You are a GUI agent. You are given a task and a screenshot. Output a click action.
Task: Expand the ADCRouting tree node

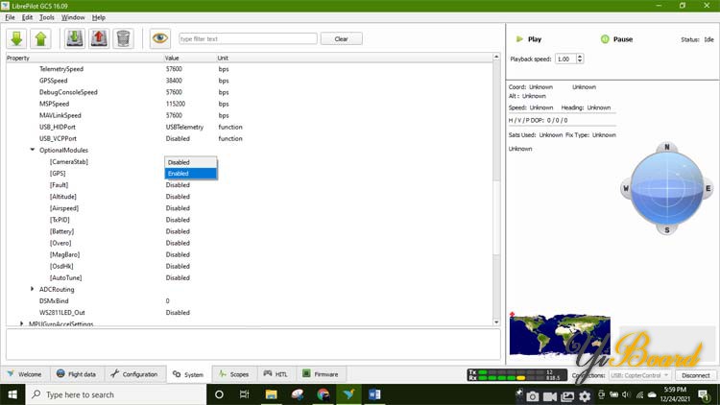(32, 289)
